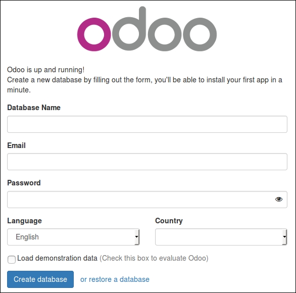Click the arrow on Language selector
This screenshot has width=296, height=293.
coord(137,237)
